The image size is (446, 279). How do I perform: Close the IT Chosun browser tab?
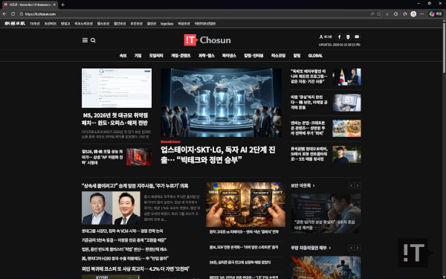point(54,5)
